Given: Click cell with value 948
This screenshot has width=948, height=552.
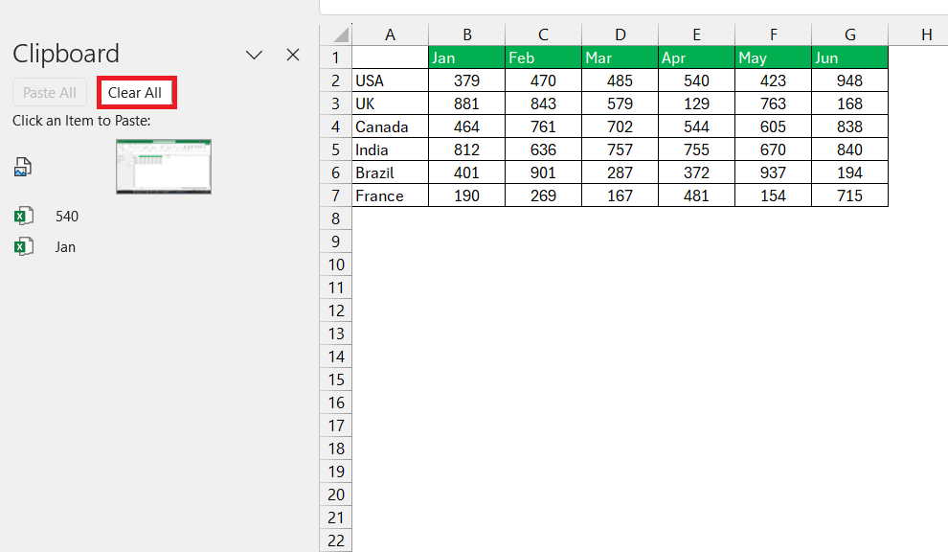Looking at the screenshot, I should (x=850, y=80).
